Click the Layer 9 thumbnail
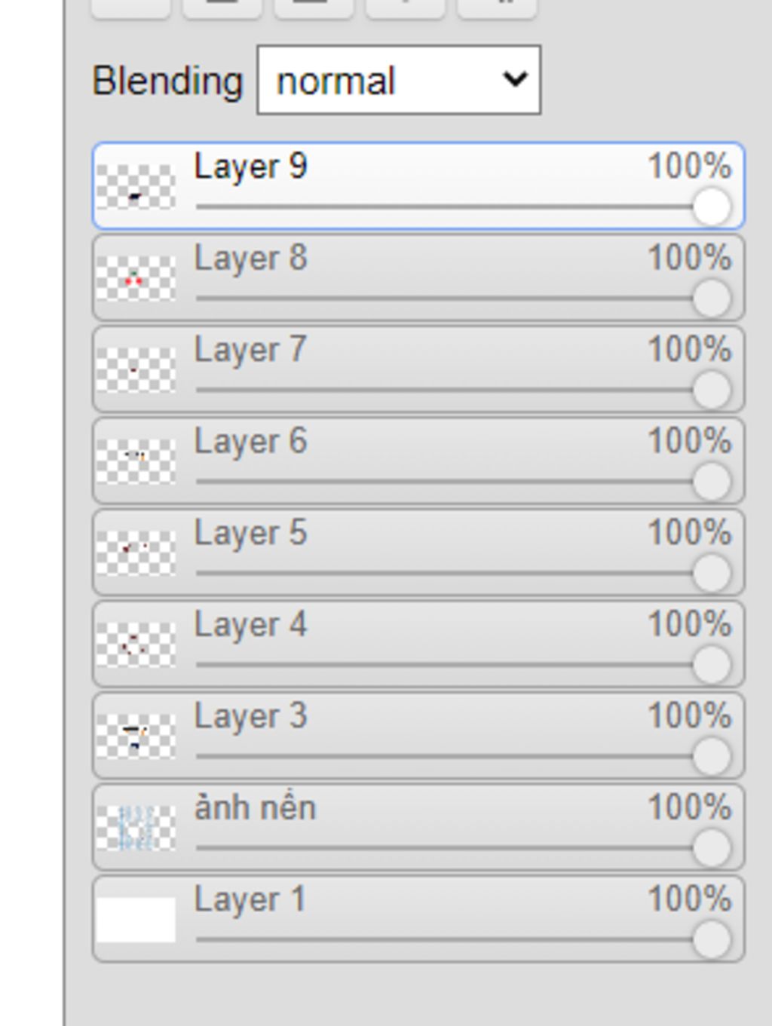This screenshot has width=772, height=1026. (x=136, y=186)
